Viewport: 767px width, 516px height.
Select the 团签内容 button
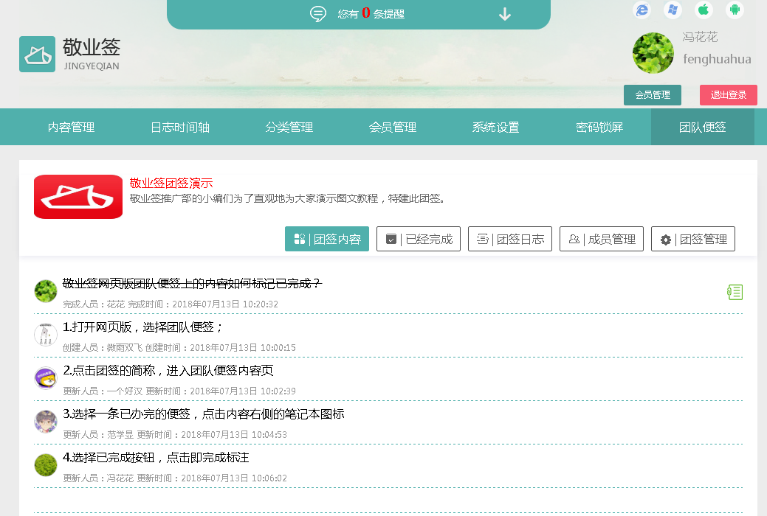327,239
